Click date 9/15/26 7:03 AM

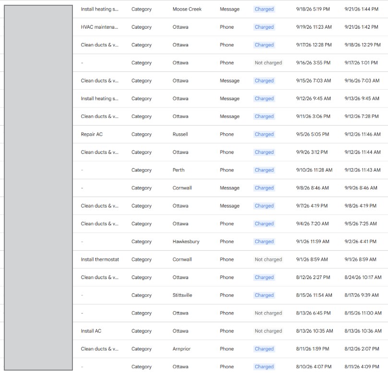(x=313, y=81)
